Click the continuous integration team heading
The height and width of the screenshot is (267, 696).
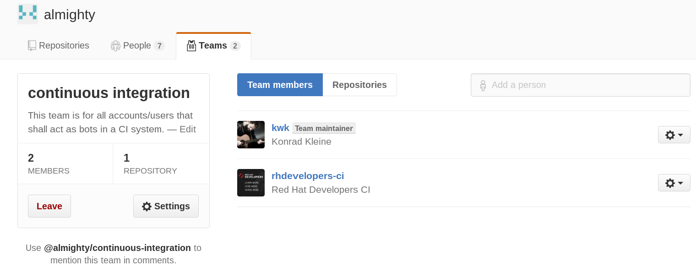click(x=109, y=93)
